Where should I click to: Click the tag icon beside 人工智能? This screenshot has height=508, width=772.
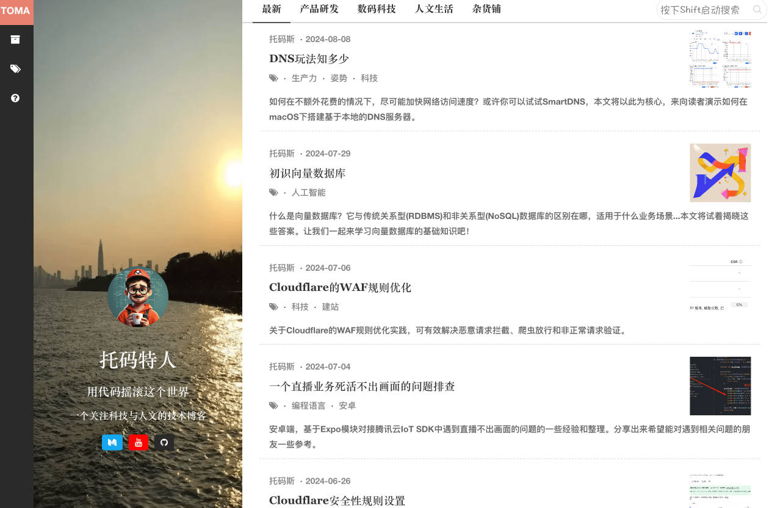tap(273, 192)
